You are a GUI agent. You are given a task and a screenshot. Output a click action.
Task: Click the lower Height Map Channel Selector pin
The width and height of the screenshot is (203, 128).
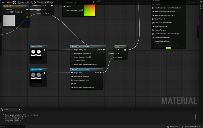pyautogui.click(x=72, y=87)
